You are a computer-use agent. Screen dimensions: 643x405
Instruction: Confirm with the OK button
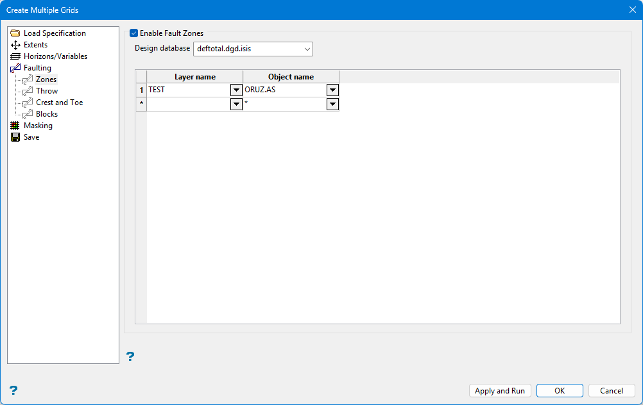point(560,391)
